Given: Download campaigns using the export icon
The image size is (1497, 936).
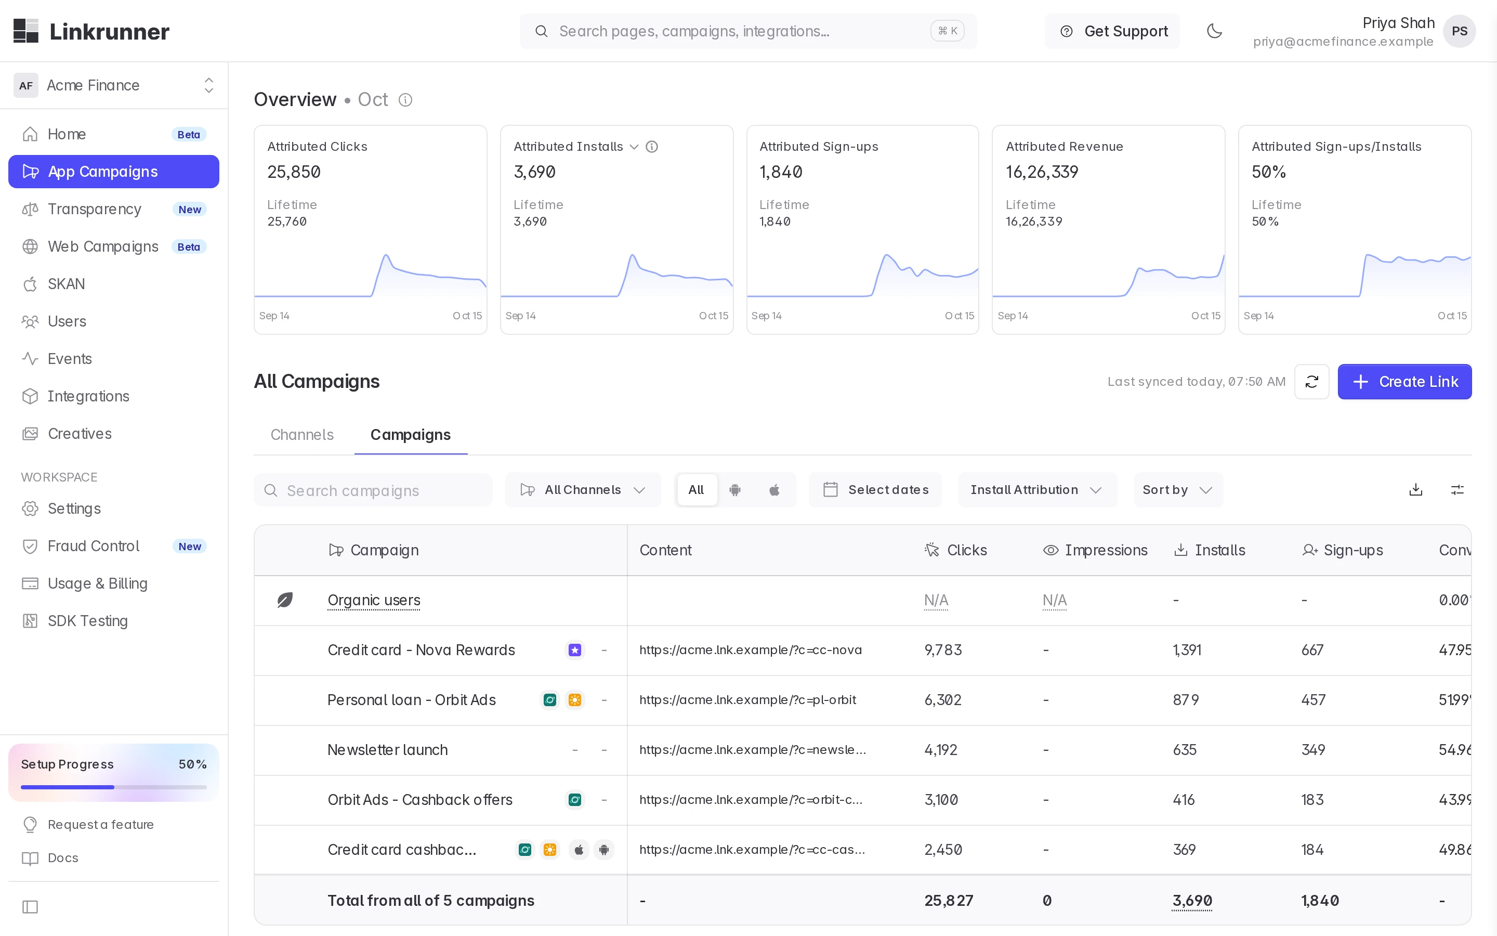Looking at the screenshot, I should point(1415,490).
